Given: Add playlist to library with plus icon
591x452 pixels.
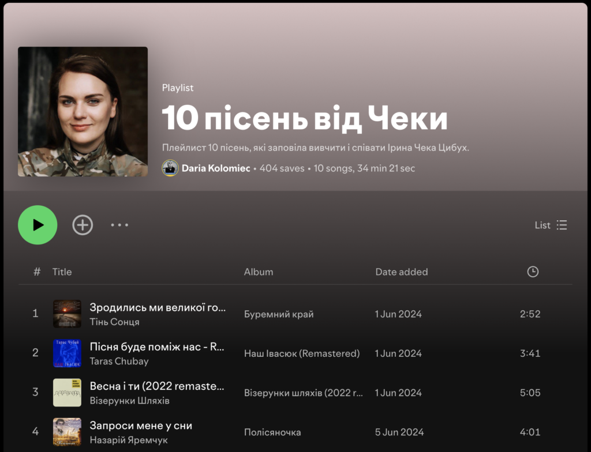Looking at the screenshot, I should click(x=83, y=225).
